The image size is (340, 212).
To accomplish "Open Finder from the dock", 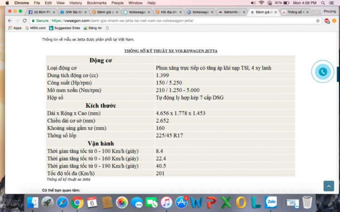I will 33,202.
